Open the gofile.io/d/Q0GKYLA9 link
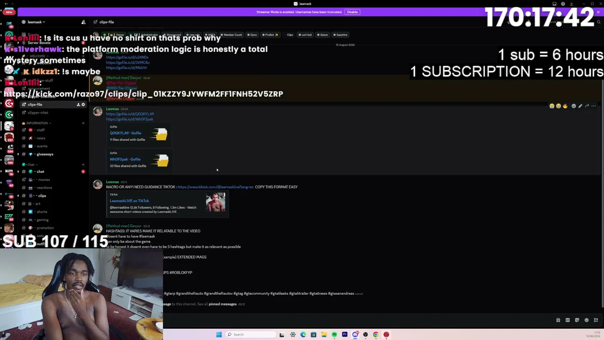The height and width of the screenshot is (340, 604). 130,114
